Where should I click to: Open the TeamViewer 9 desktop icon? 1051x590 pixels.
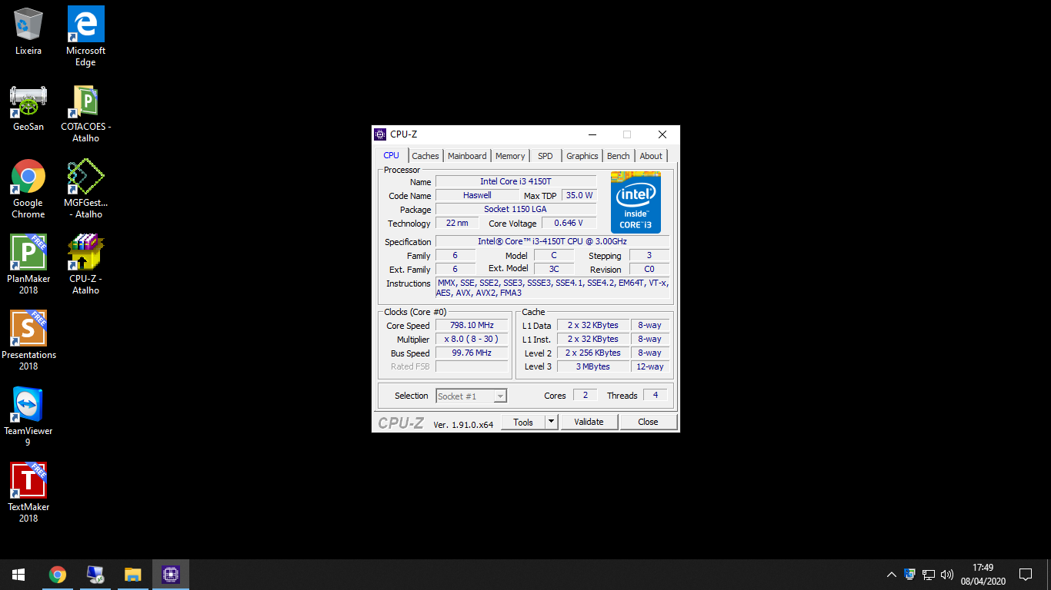pyautogui.click(x=28, y=416)
